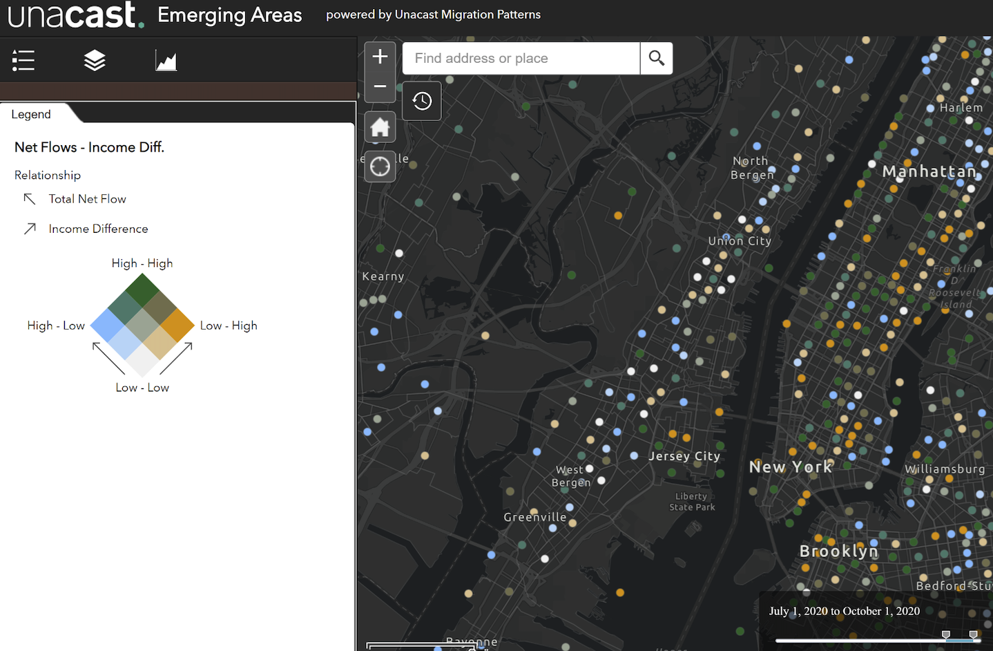Image resolution: width=993 pixels, height=651 pixels.
Task: Click the Union City map label
Action: [x=740, y=240]
